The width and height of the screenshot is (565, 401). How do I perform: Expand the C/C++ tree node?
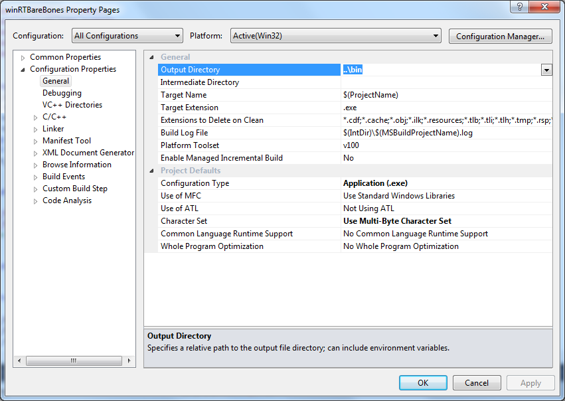click(36, 118)
